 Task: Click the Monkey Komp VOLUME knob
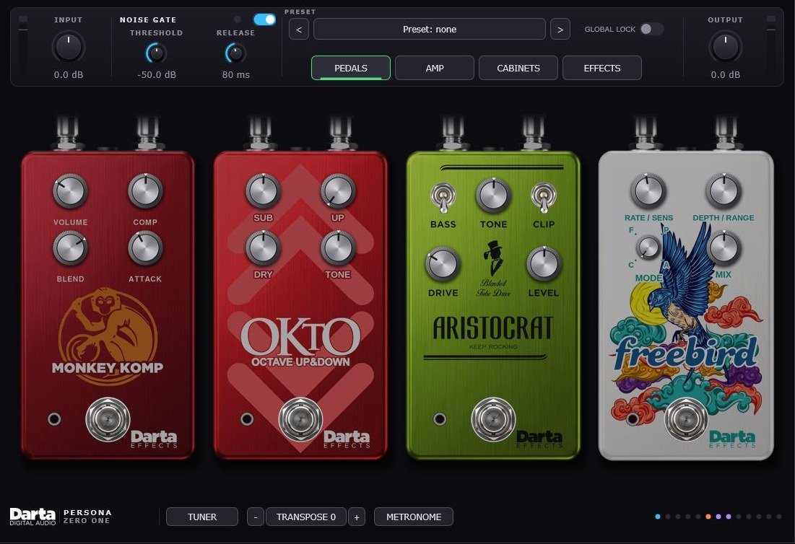point(71,191)
